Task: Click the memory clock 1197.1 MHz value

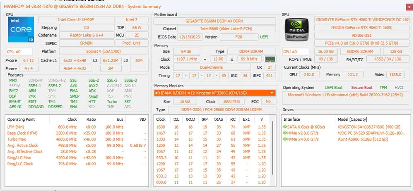Action: (x=186, y=60)
